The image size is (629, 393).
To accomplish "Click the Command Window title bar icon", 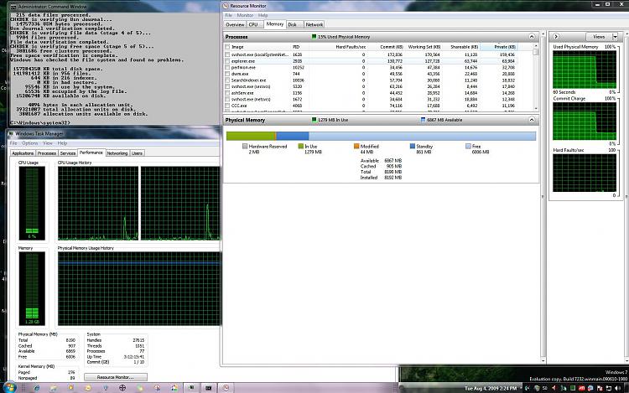I will pyautogui.click(x=13, y=7).
